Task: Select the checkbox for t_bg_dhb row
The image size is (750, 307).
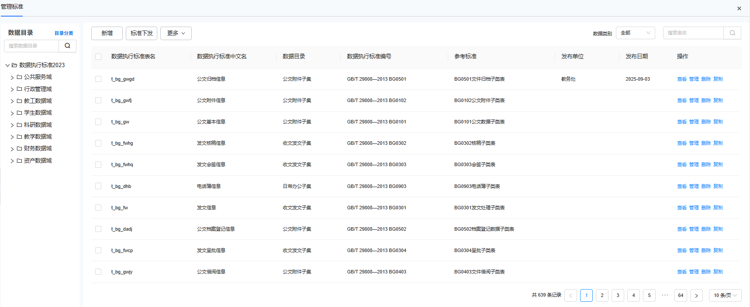Action: coord(98,186)
